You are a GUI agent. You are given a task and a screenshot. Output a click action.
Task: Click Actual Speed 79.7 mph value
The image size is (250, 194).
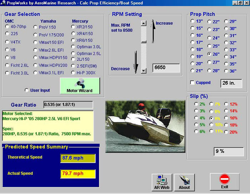tap(78, 174)
